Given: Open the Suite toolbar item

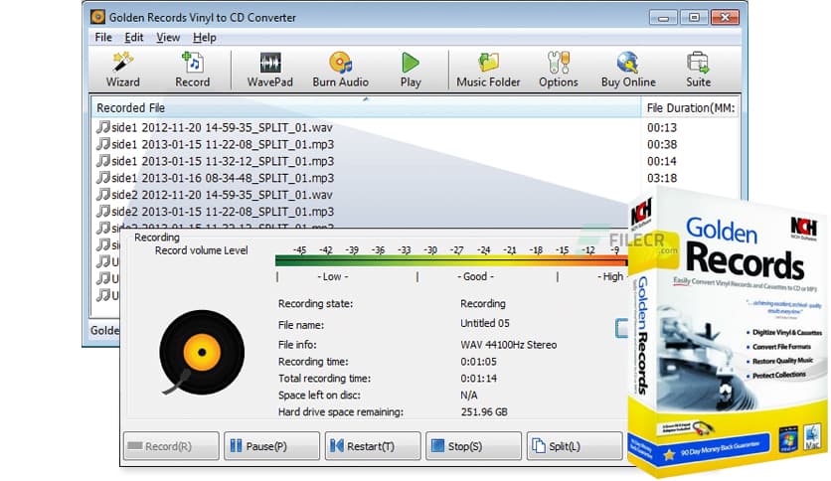Looking at the screenshot, I should (x=698, y=70).
